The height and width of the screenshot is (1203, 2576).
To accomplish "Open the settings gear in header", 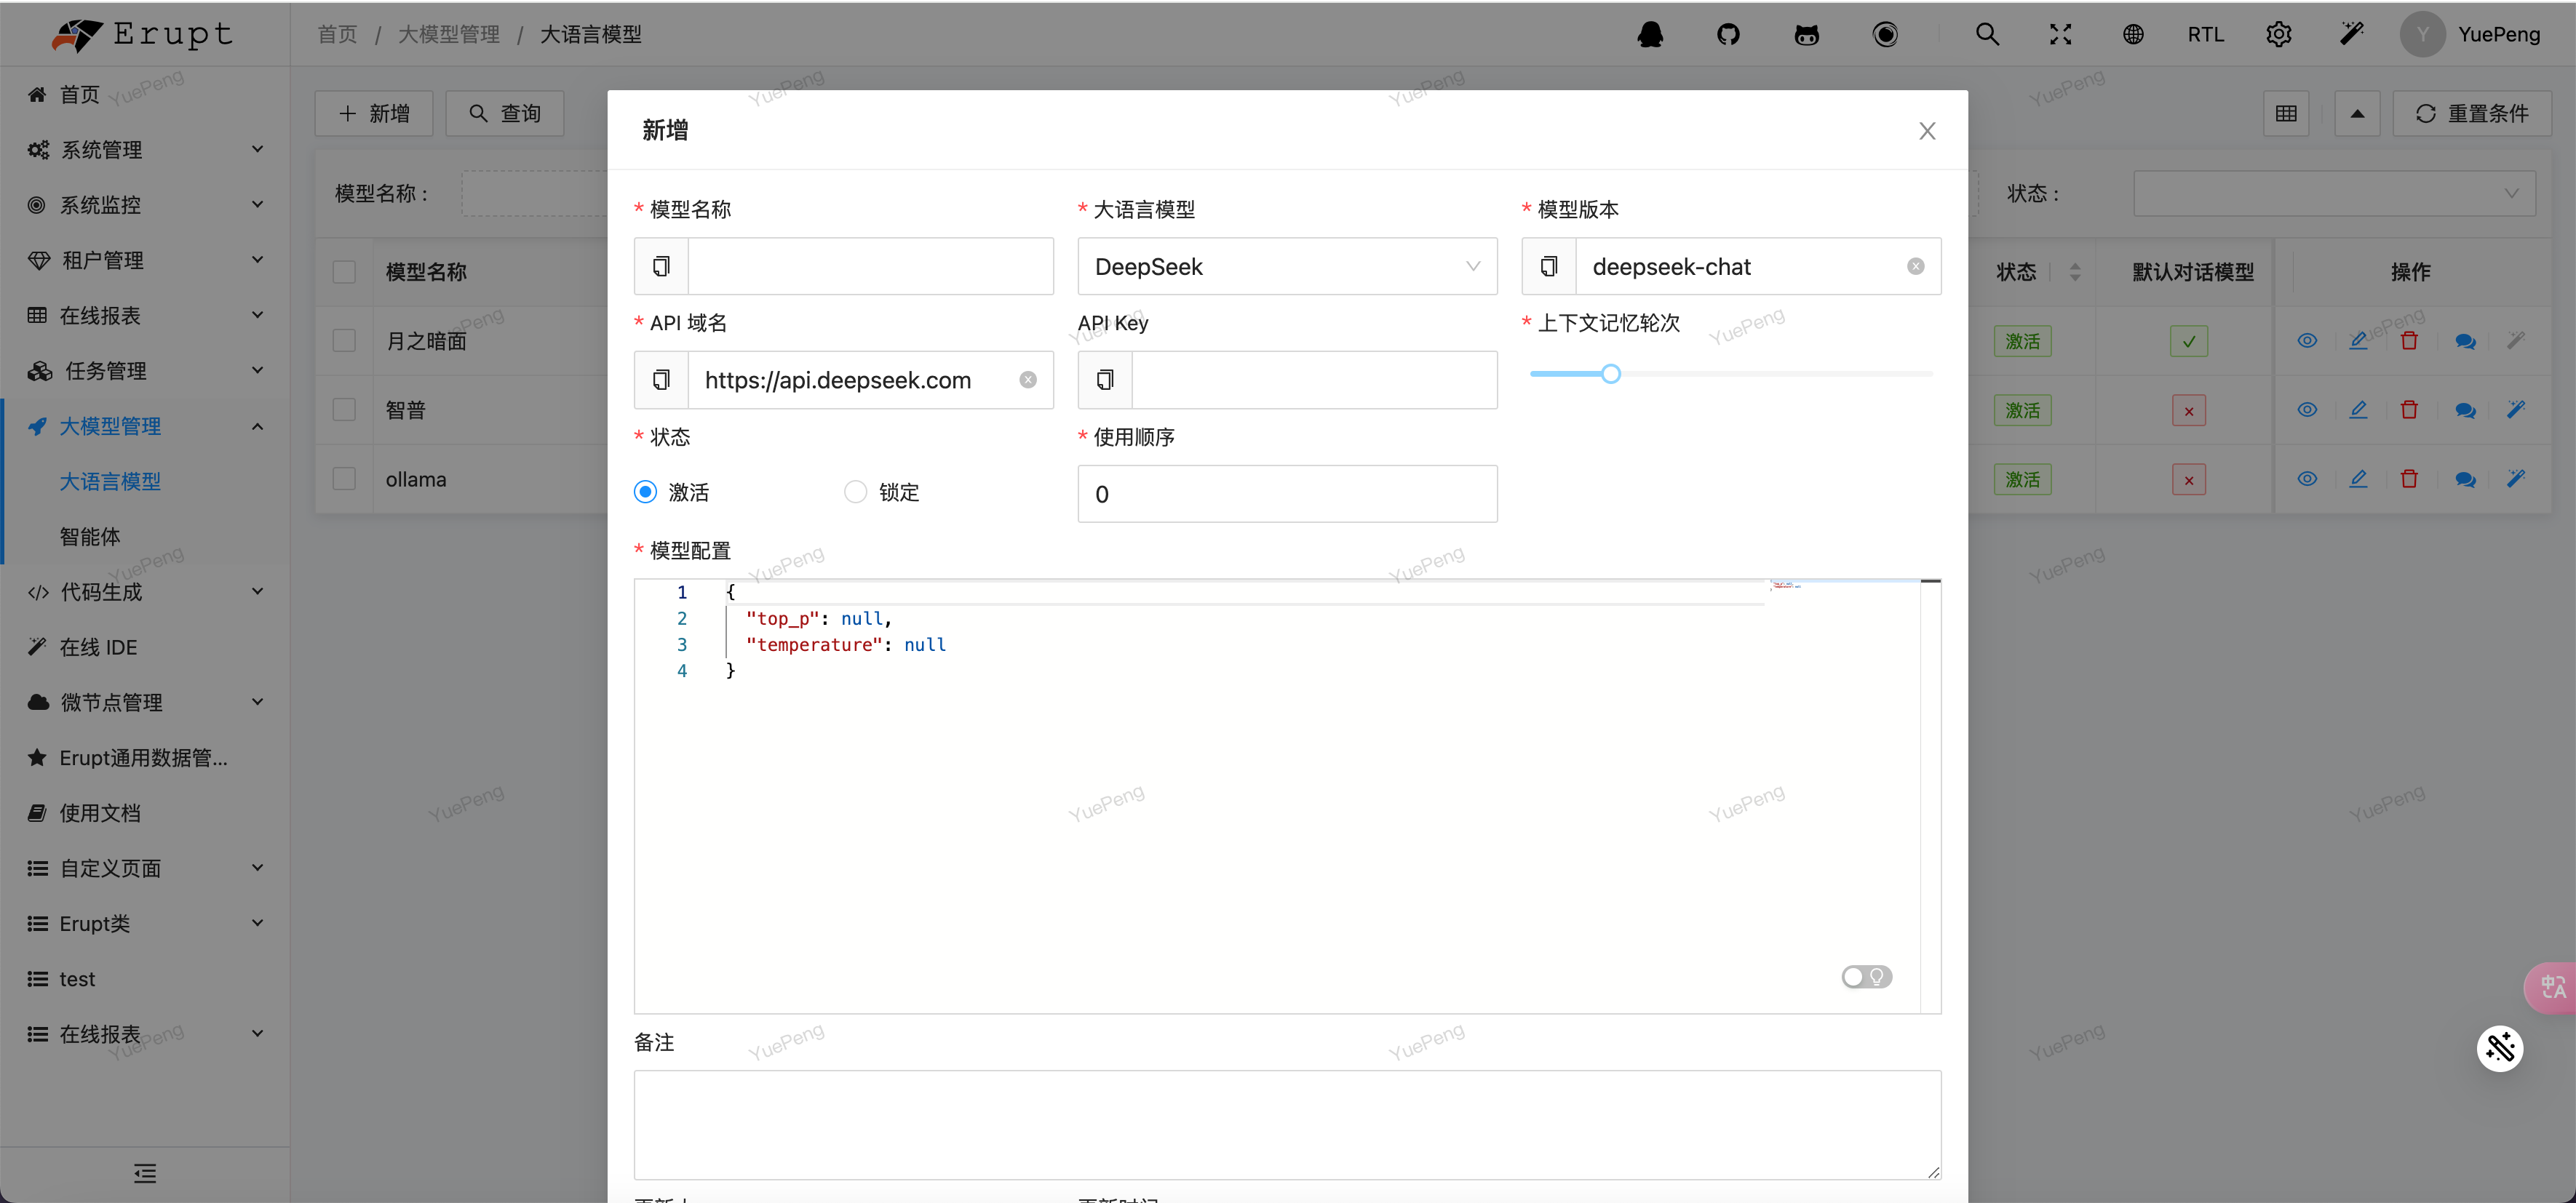I will coord(2278,35).
